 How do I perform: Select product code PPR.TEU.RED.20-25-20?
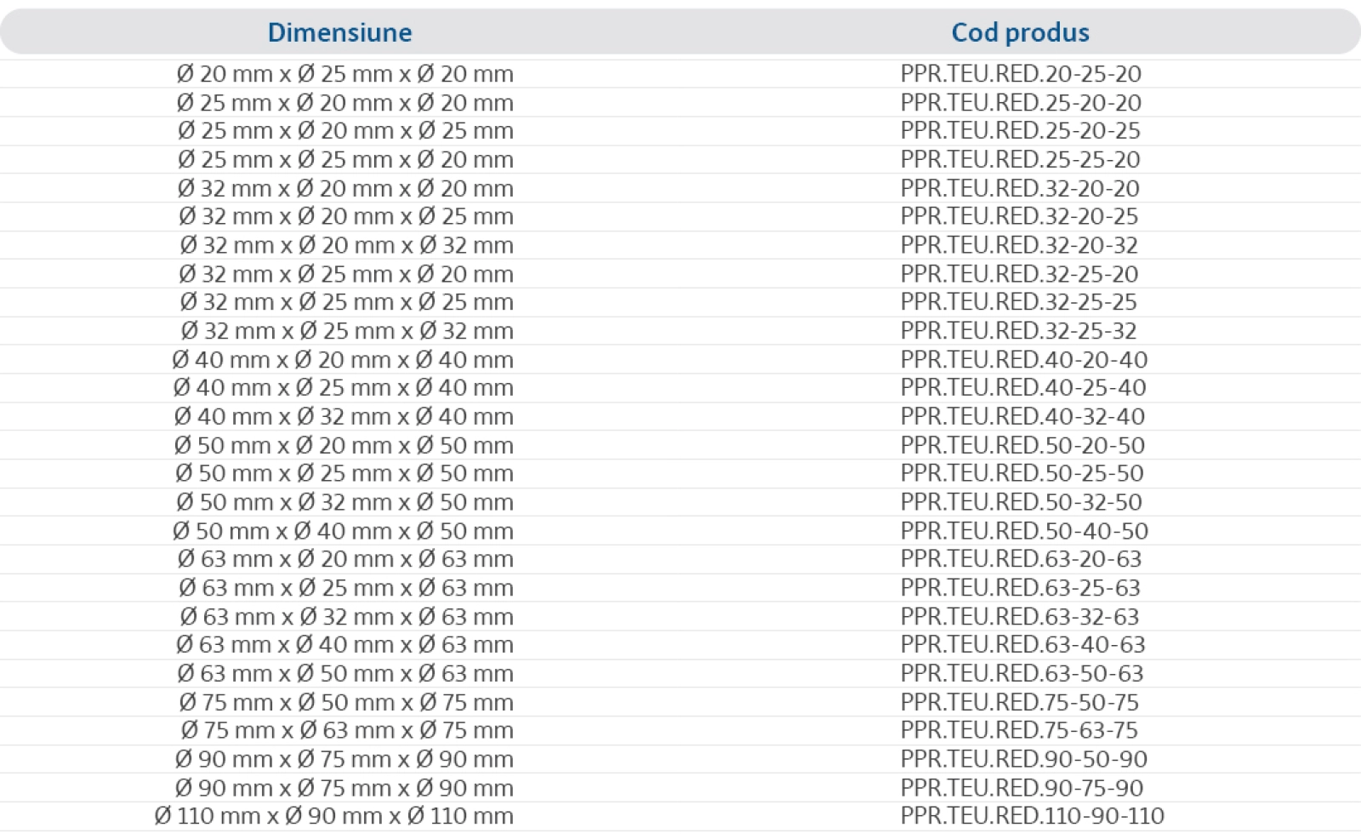click(1021, 74)
